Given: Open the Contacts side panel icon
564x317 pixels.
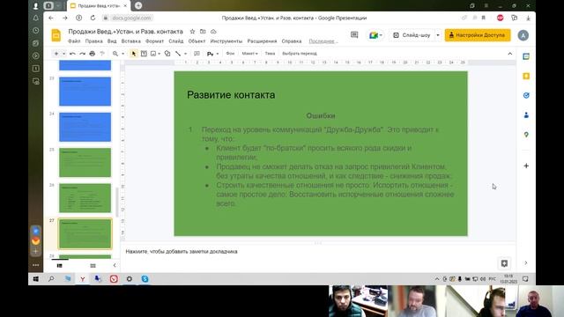Looking at the screenshot, I should coord(526,115).
